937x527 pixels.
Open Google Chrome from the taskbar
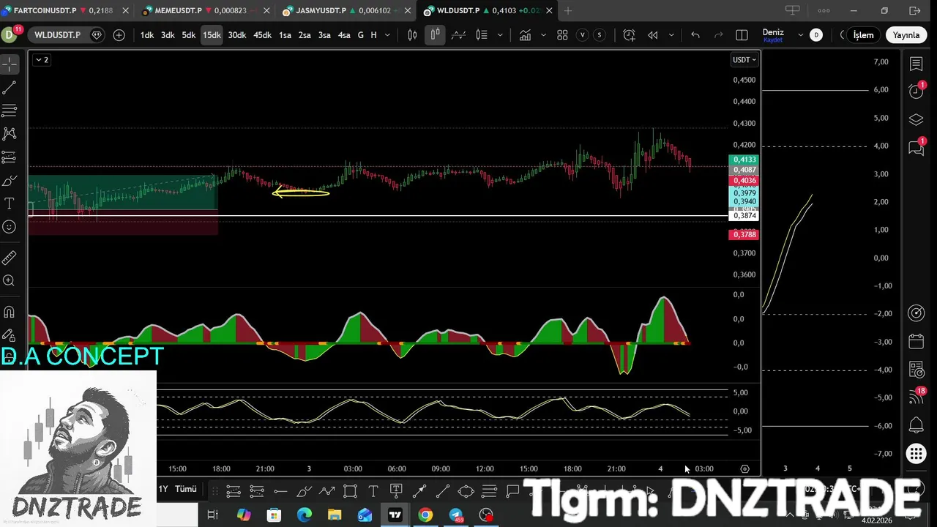click(425, 515)
